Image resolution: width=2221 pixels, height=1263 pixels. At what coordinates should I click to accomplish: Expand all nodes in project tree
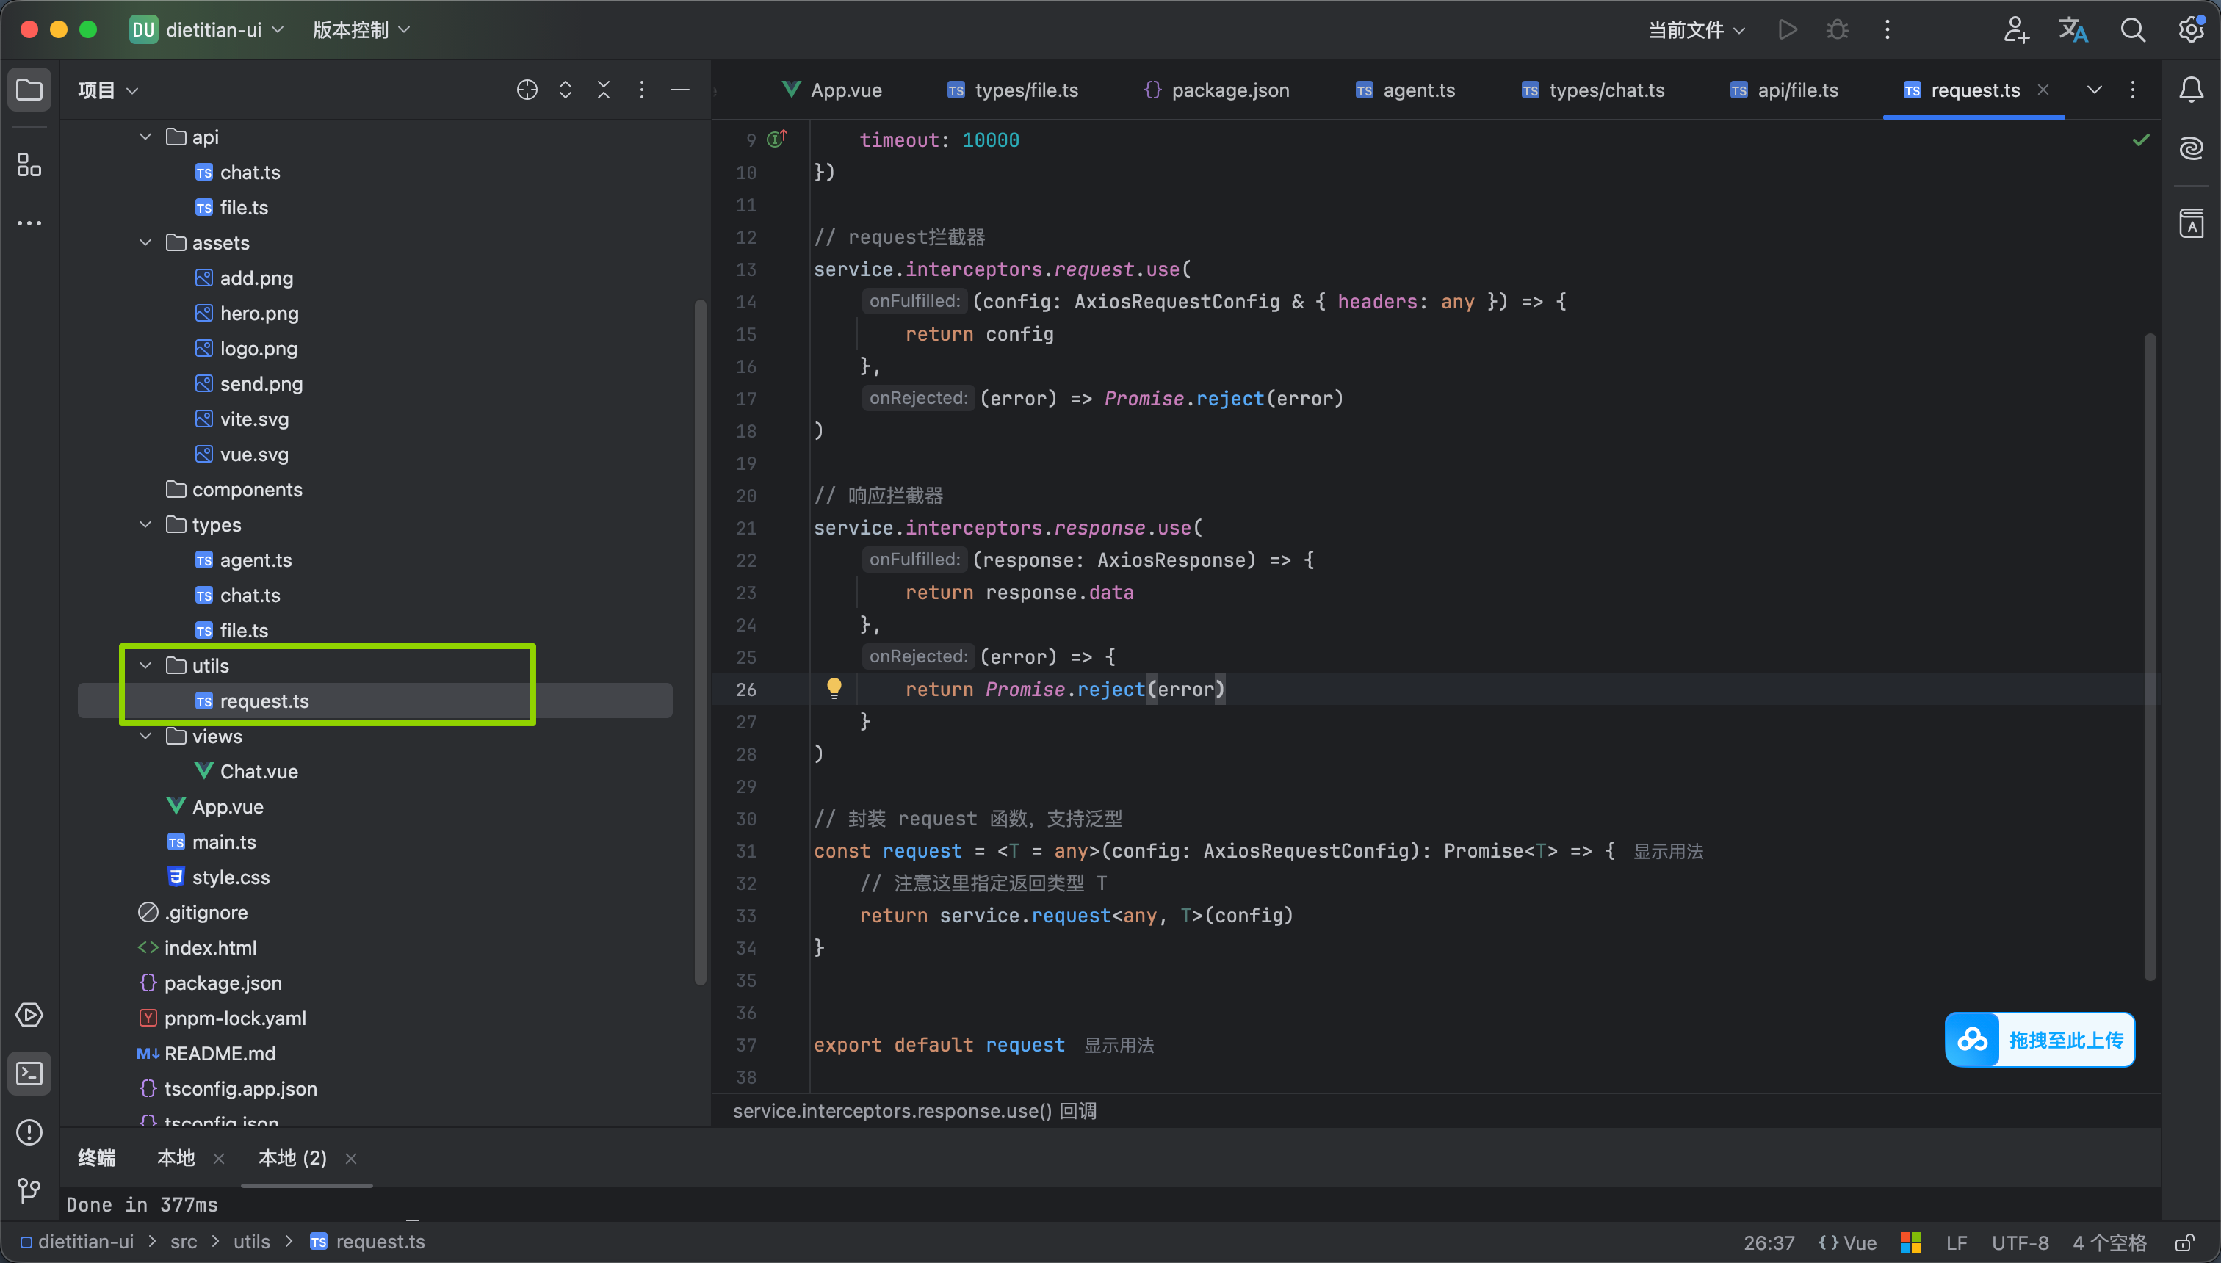565,90
